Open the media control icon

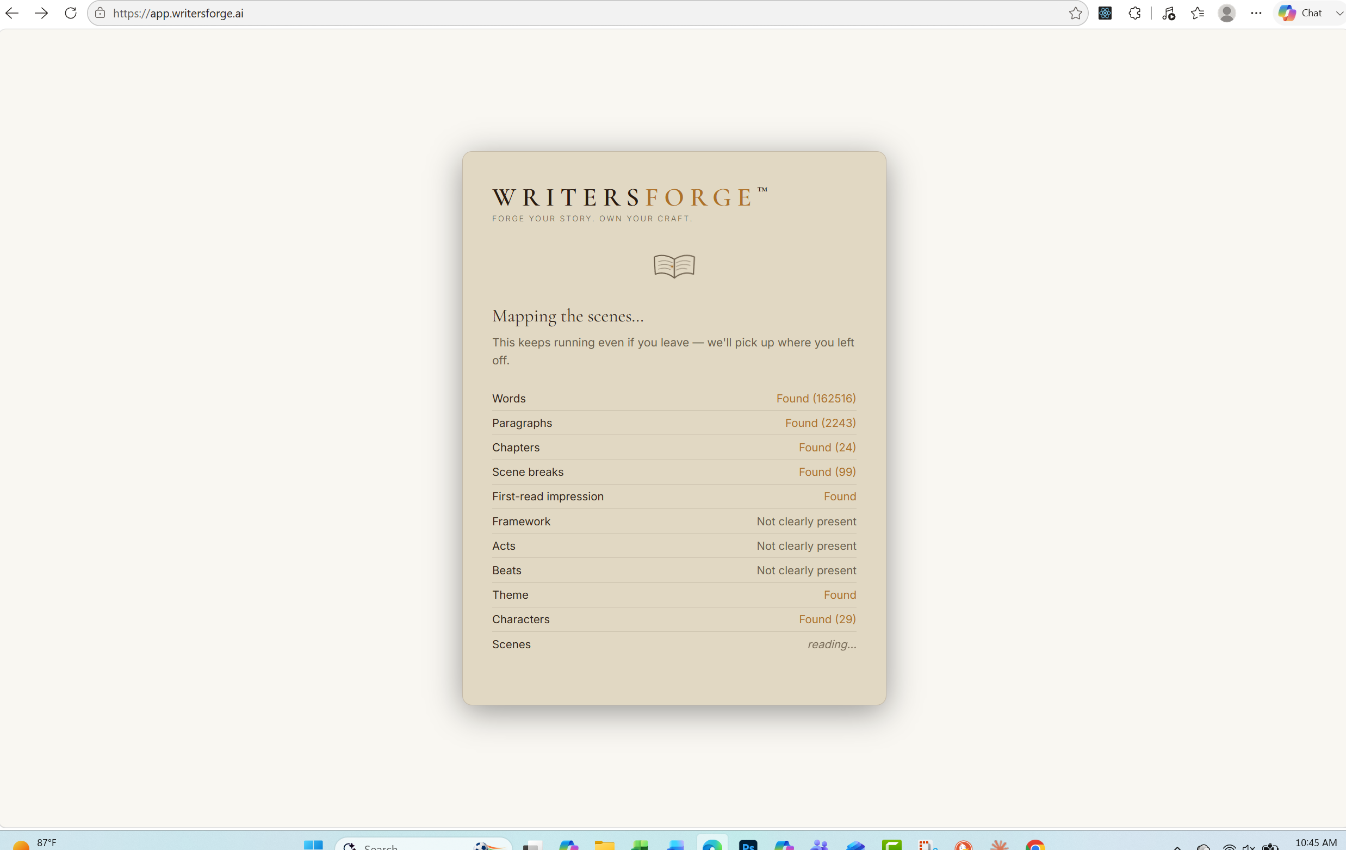(1168, 13)
